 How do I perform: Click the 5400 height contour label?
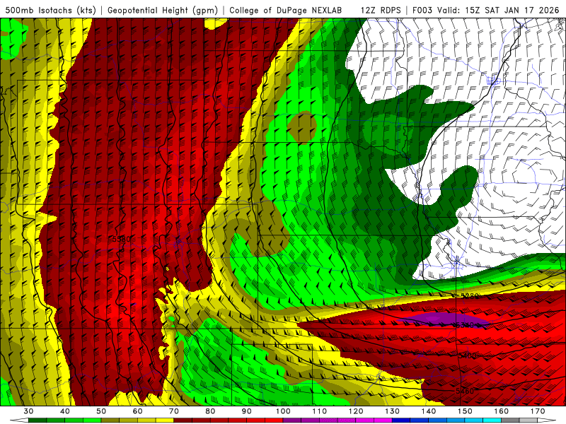click(x=467, y=356)
